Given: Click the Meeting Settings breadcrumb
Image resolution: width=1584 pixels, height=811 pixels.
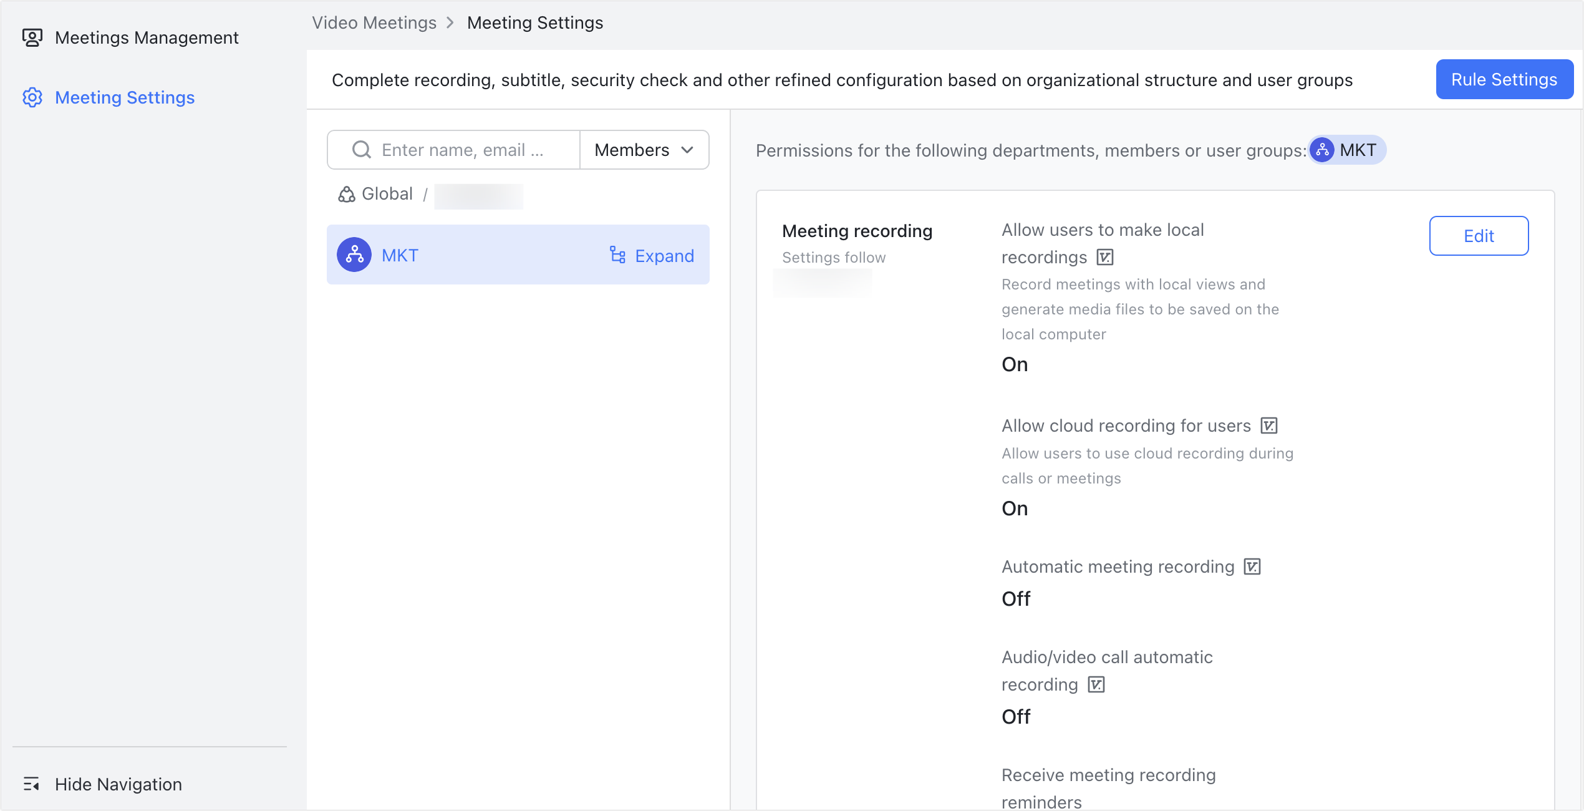Looking at the screenshot, I should (535, 22).
